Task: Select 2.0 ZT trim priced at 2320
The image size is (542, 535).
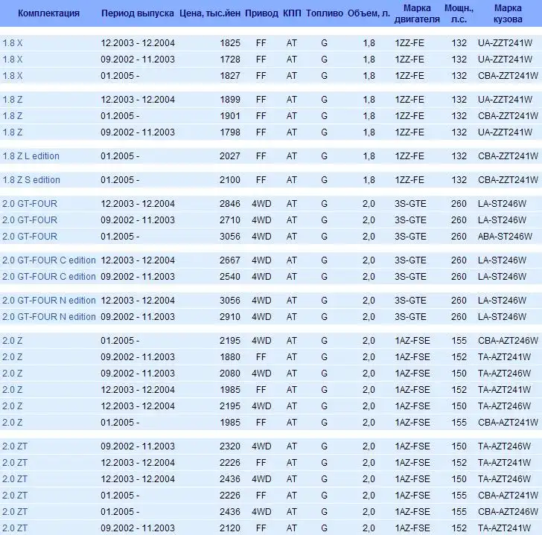Action: 15,446
